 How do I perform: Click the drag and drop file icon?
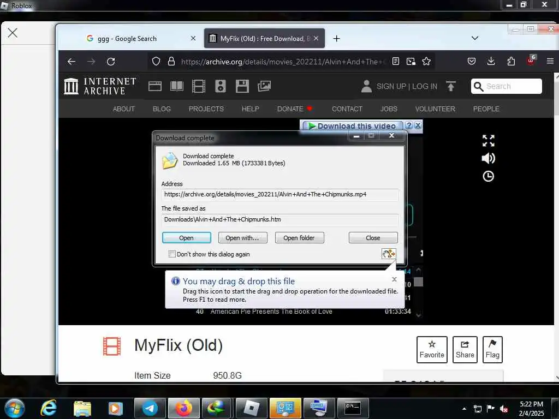pos(389,254)
